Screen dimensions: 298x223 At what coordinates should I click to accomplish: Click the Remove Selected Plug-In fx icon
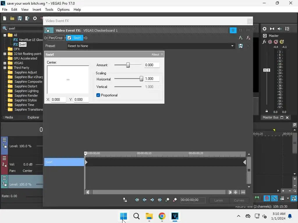(x=248, y=38)
